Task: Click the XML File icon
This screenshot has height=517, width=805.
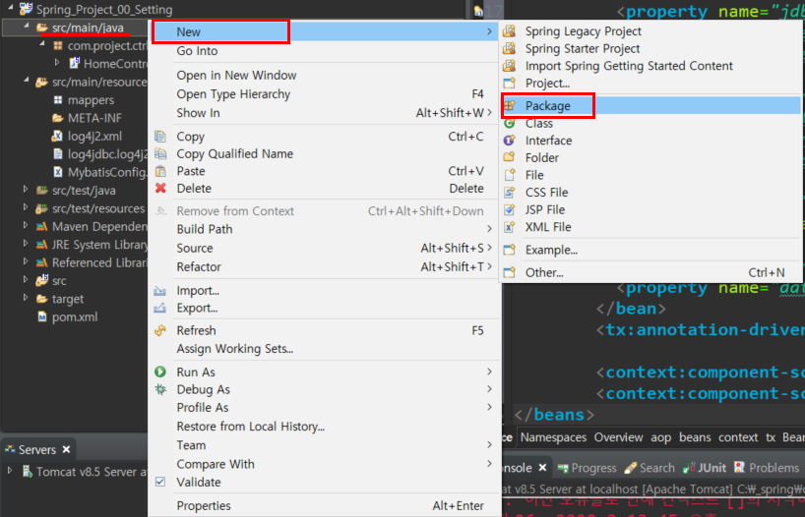Action: click(509, 227)
